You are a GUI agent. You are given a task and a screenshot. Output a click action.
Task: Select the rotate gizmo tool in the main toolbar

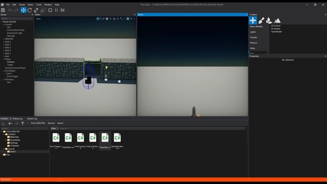30,10
